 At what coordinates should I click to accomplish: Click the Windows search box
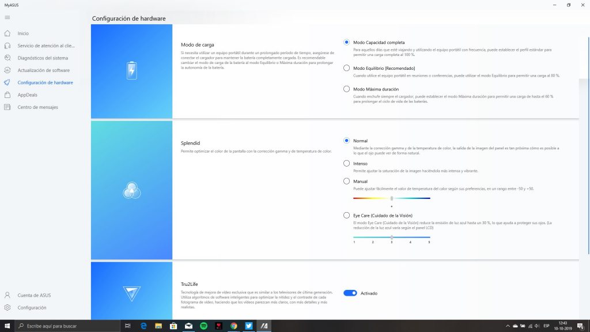(x=67, y=326)
